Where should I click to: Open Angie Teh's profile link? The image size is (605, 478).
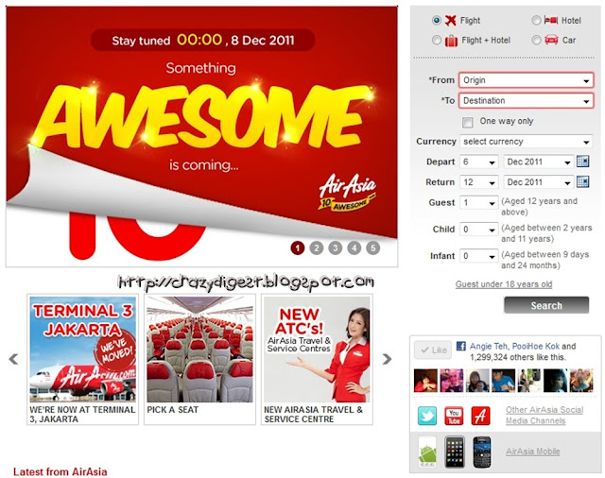tap(489, 346)
